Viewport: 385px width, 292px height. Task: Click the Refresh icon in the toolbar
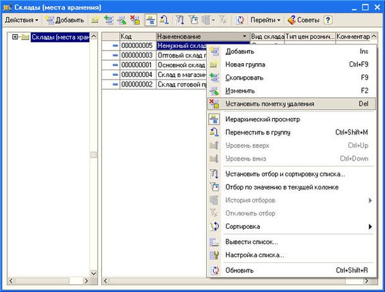(240, 20)
